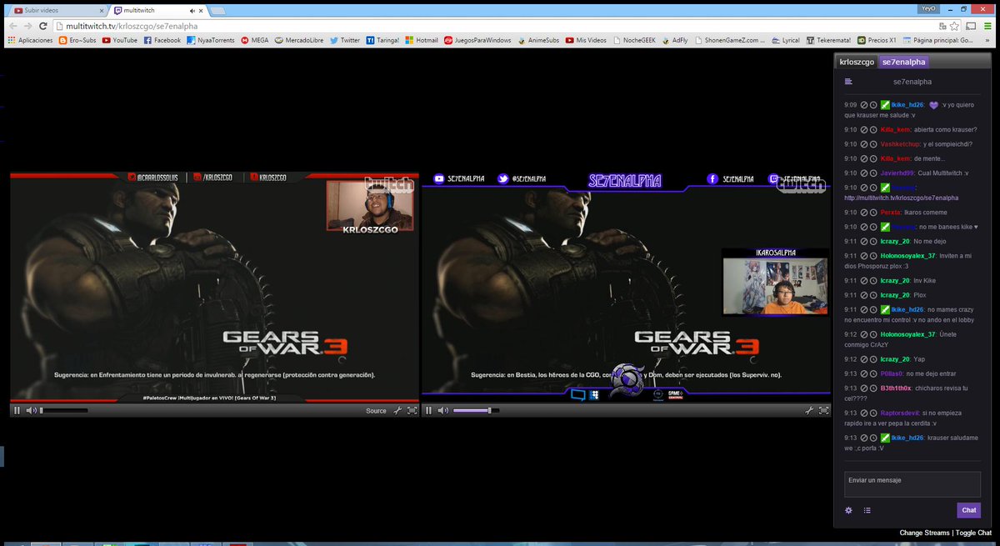Image resolution: width=1000 pixels, height=546 pixels.
Task: Reload the page with the refresh button
Action: pos(42,26)
